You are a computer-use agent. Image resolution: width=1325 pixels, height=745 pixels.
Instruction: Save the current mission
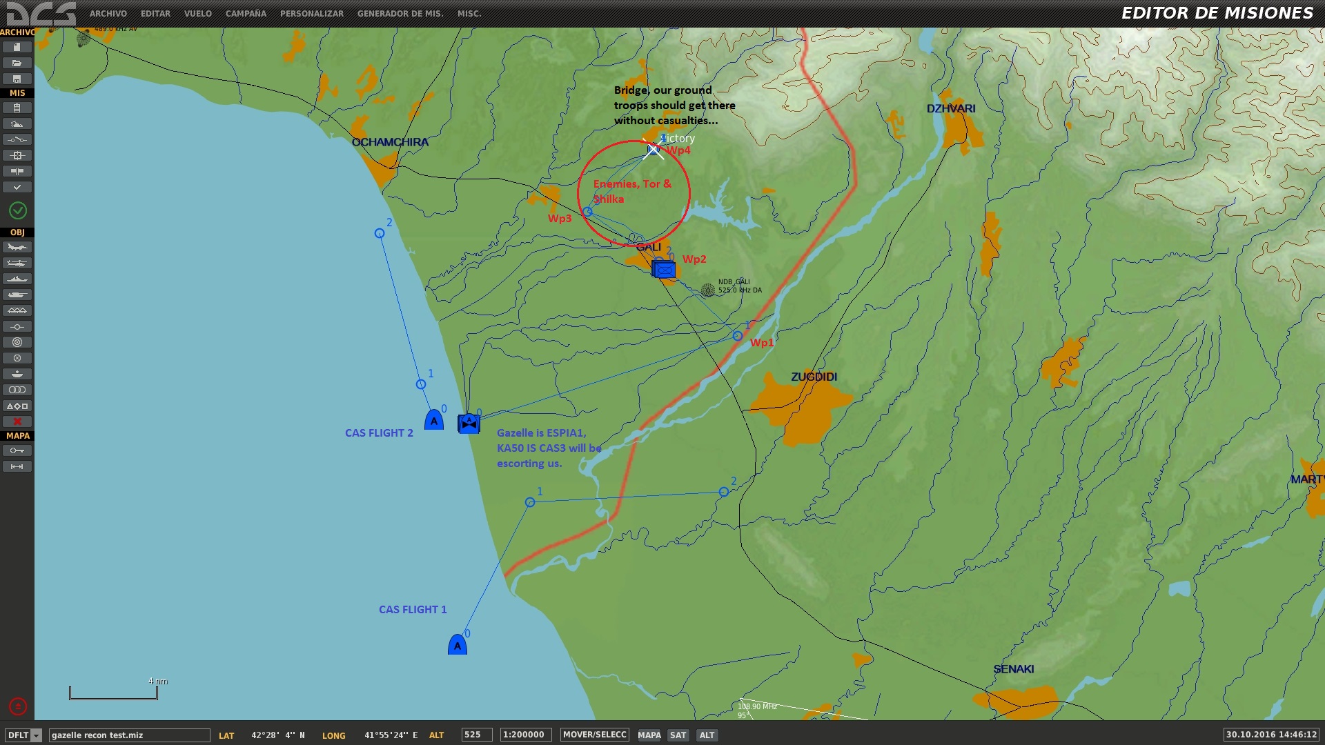17,79
